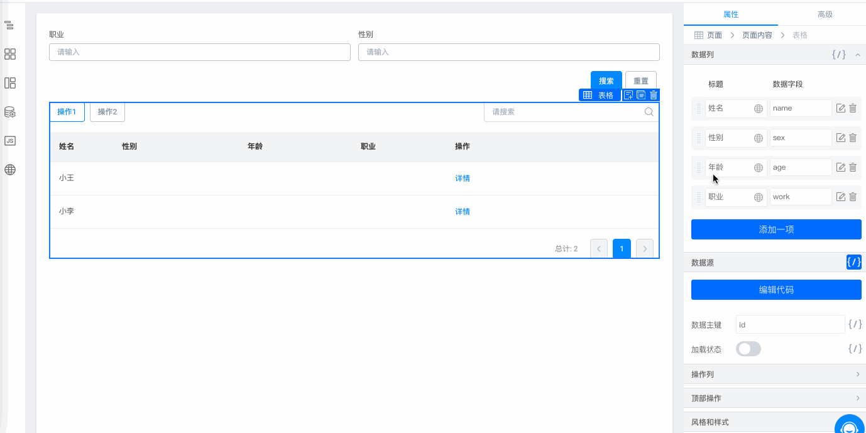Click the 操作2 button above the table
The image size is (866, 433).
107,112
